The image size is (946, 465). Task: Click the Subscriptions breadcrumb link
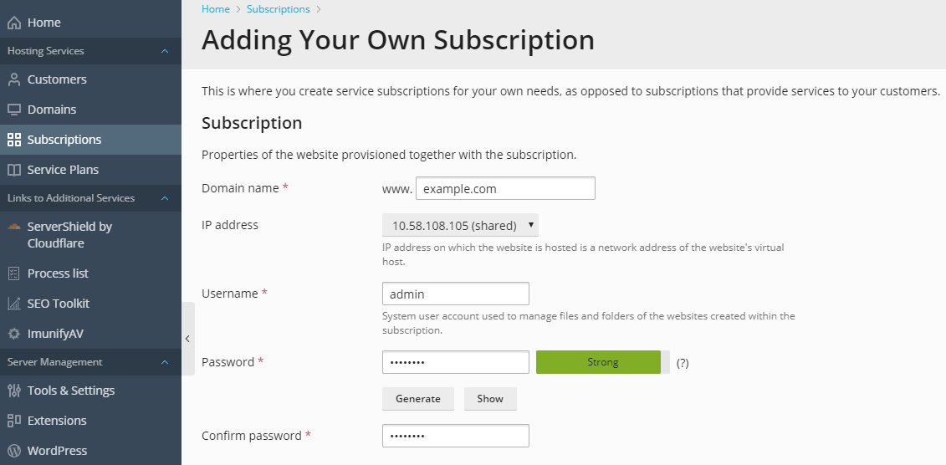click(279, 9)
